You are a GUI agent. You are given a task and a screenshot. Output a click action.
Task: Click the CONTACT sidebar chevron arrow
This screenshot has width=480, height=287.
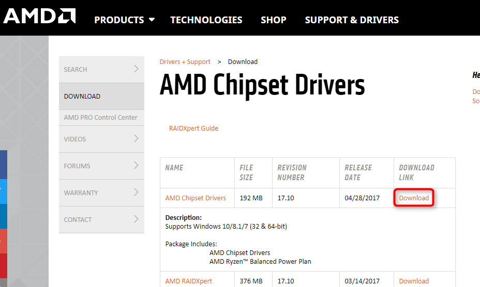(x=136, y=219)
